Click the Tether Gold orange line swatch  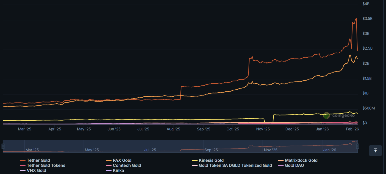pos(23,160)
